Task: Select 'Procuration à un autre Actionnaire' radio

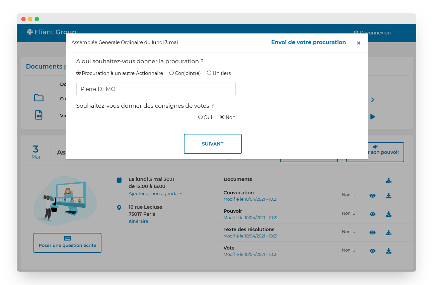Action: [x=79, y=73]
